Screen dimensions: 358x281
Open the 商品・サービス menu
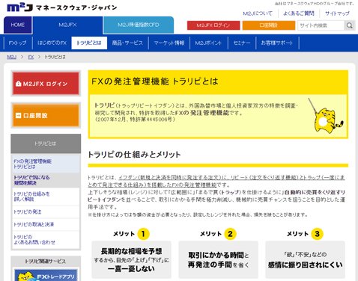pyautogui.click(x=127, y=43)
